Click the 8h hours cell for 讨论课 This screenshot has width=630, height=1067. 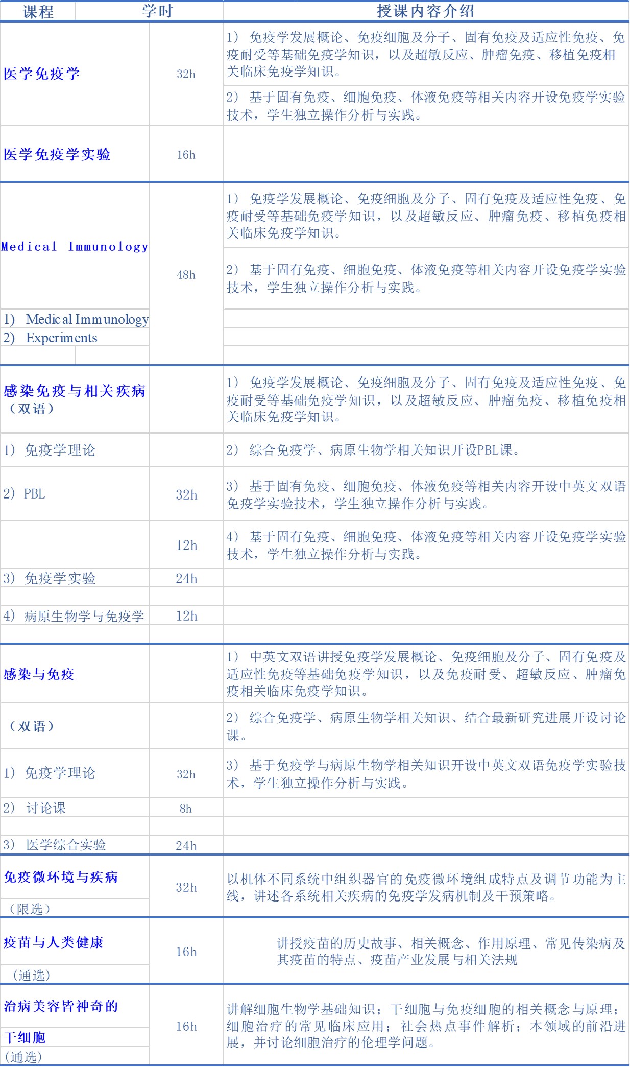click(x=186, y=809)
